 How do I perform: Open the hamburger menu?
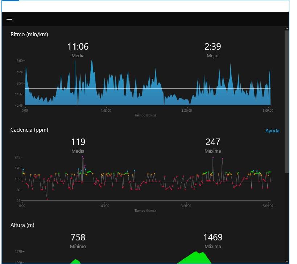pyautogui.click(x=9, y=20)
